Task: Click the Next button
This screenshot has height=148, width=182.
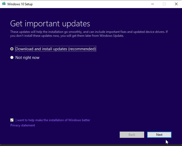Action: (x=159, y=135)
